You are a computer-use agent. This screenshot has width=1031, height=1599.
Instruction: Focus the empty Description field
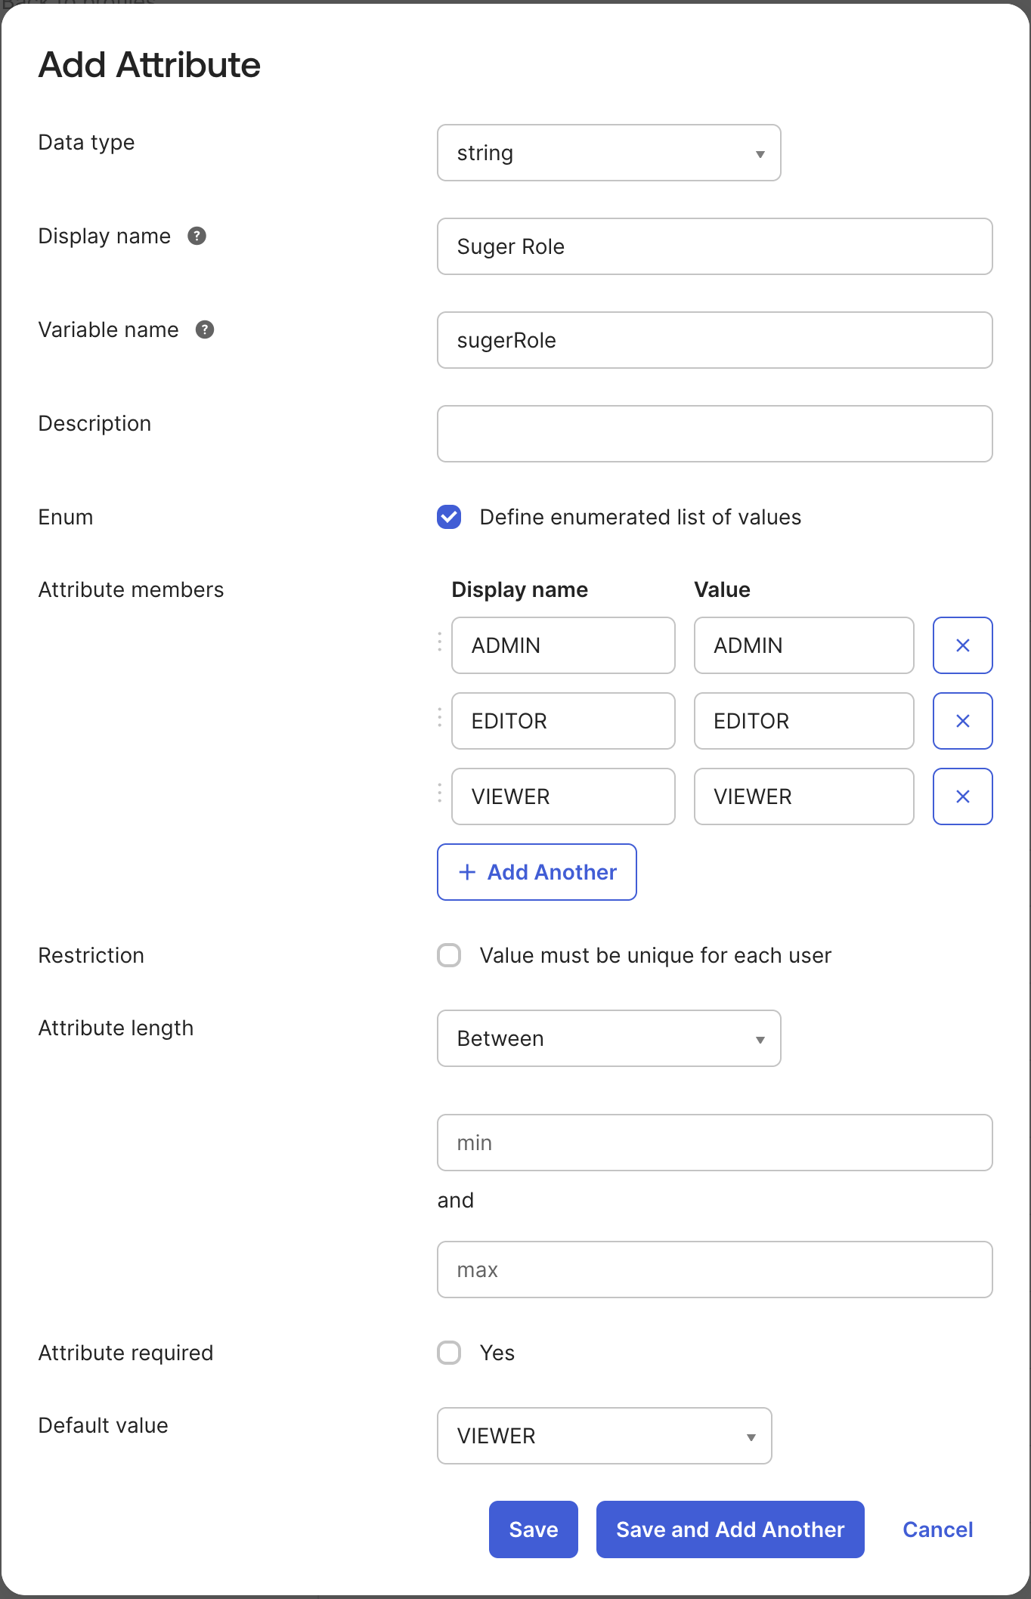[x=714, y=434]
